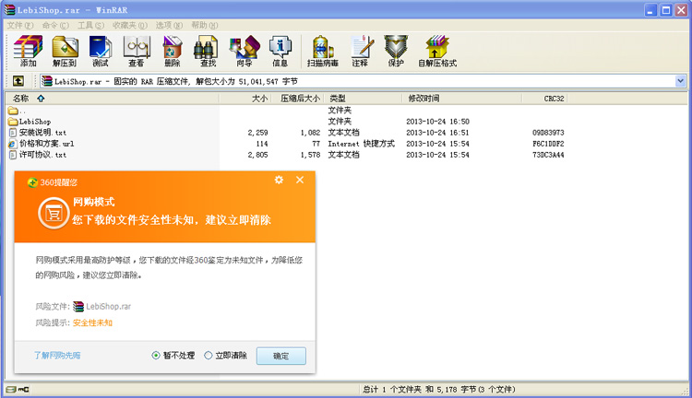The image size is (692, 398).
Task: Click the 测试 (Test) toolbar icon
Action: pos(101,51)
